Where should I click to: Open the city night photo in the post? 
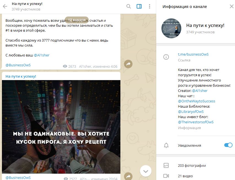(61, 127)
